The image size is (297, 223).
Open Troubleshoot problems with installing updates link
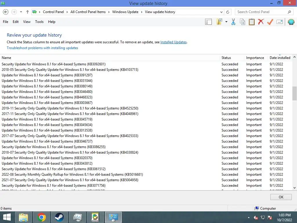[x=42, y=48]
